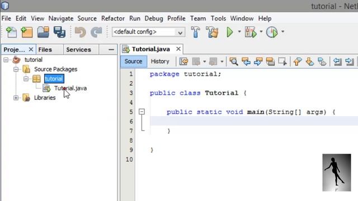Click the Profile Project icon
The width and height of the screenshot is (358, 201).
coord(272,32)
